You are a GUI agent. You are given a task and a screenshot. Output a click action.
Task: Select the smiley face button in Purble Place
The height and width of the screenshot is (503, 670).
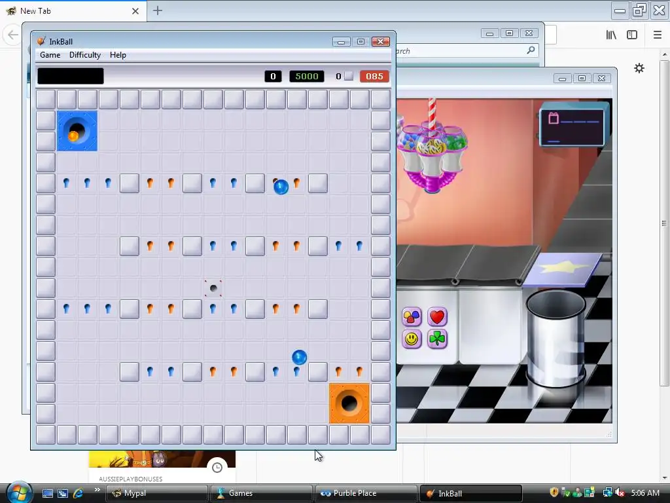(x=412, y=339)
